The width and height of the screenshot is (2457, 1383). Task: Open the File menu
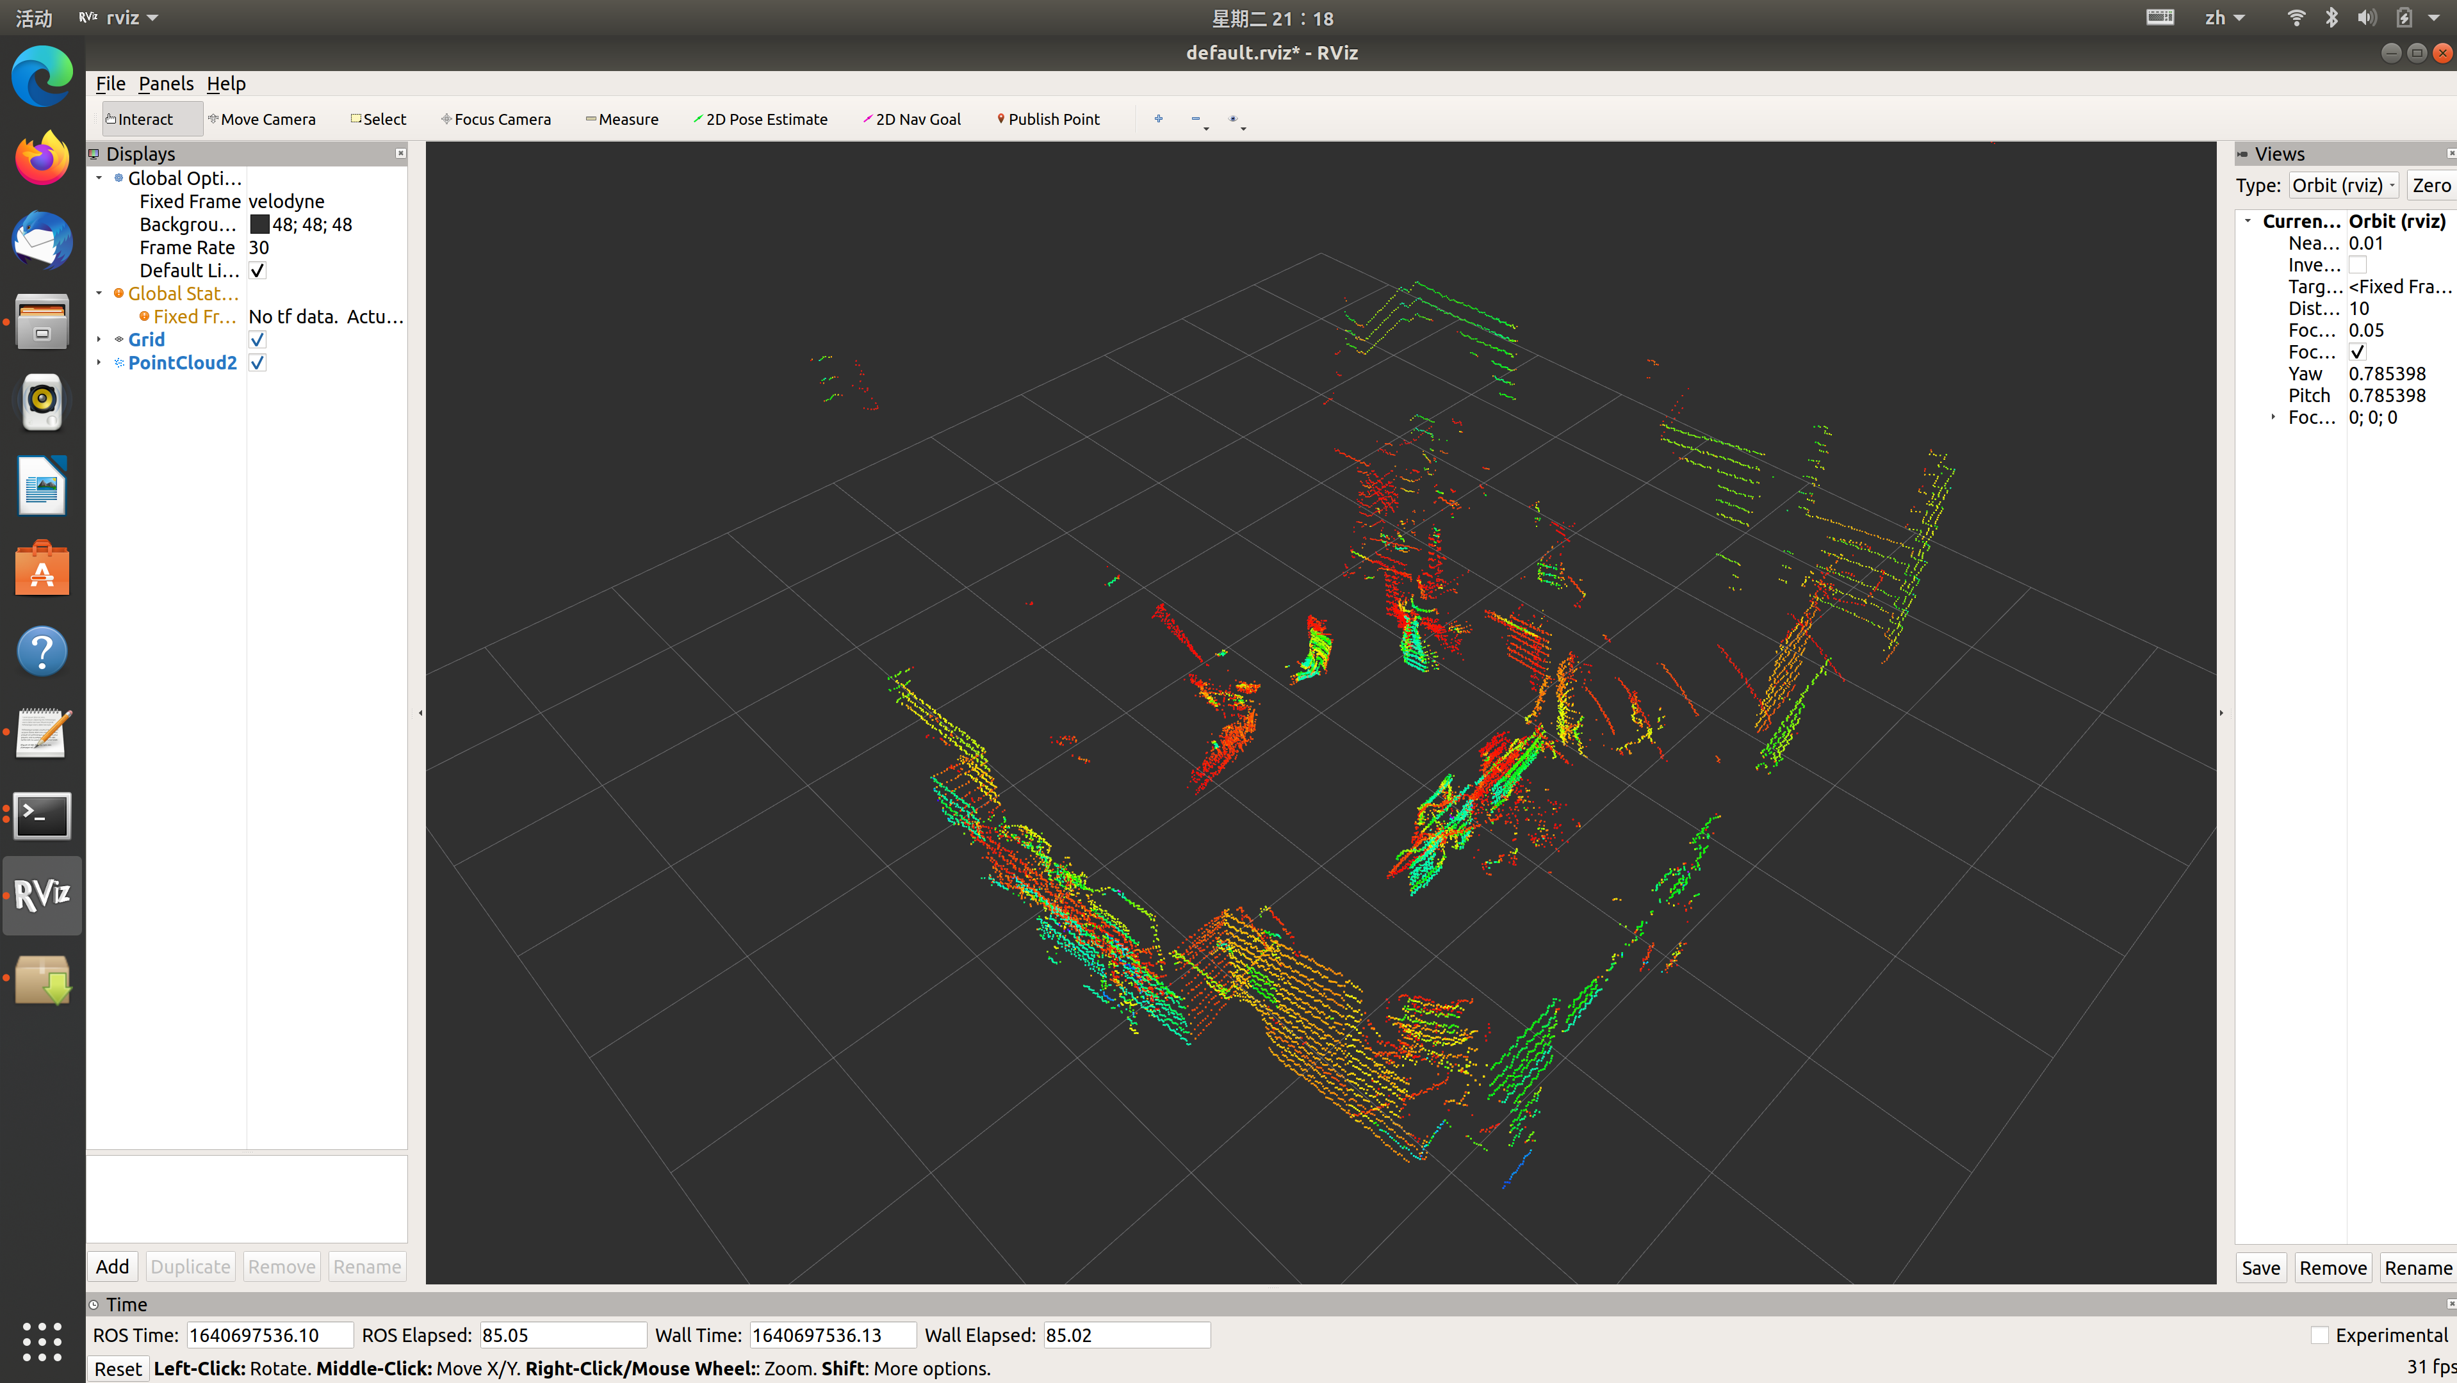pos(111,84)
